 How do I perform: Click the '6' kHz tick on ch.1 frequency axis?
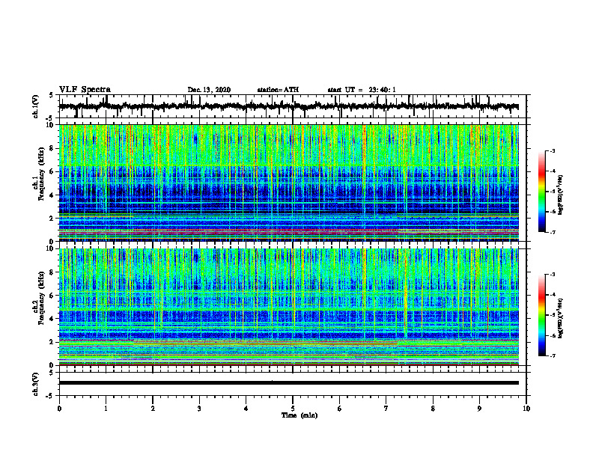pyautogui.click(x=52, y=171)
